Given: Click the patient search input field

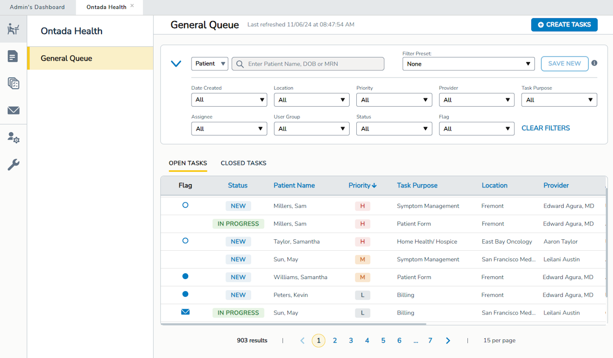Looking at the screenshot, I should (308, 64).
